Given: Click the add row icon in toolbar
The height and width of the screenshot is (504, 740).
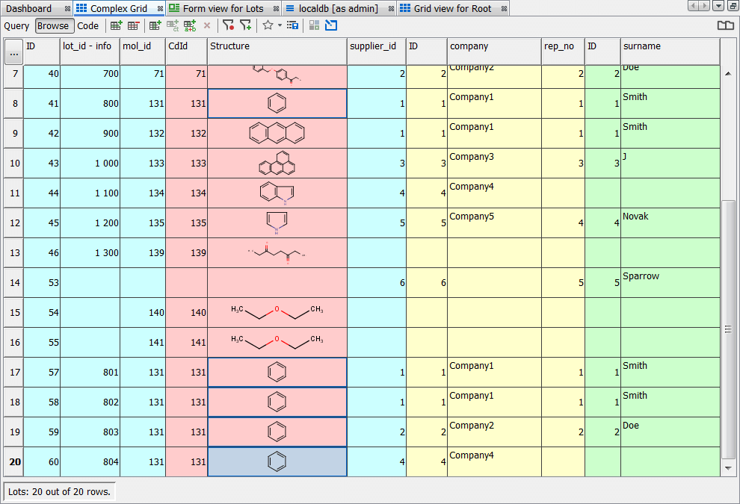Looking at the screenshot, I should tap(117, 25).
